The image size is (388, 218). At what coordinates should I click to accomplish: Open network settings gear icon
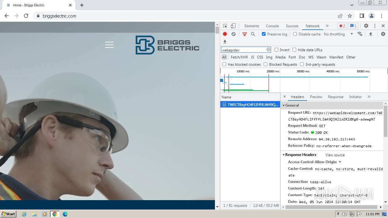383,34
